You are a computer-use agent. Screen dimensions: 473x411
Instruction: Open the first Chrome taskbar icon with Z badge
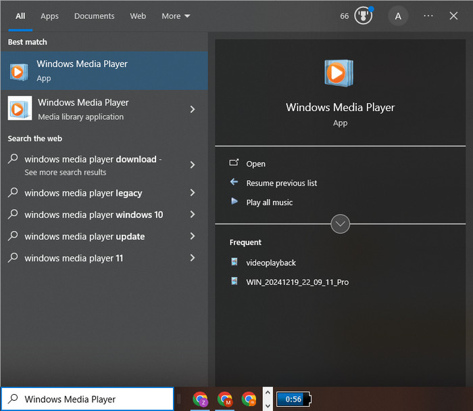[200, 399]
